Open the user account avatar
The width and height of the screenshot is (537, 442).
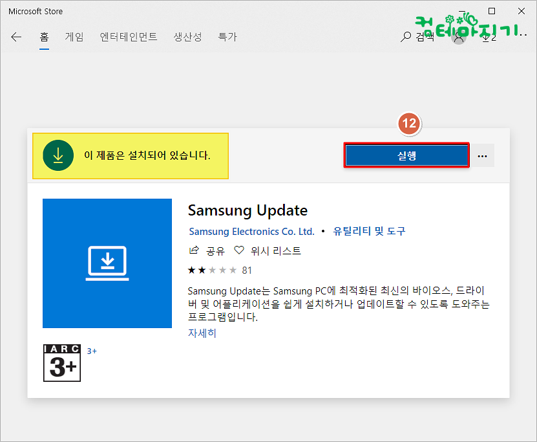(459, 37)
